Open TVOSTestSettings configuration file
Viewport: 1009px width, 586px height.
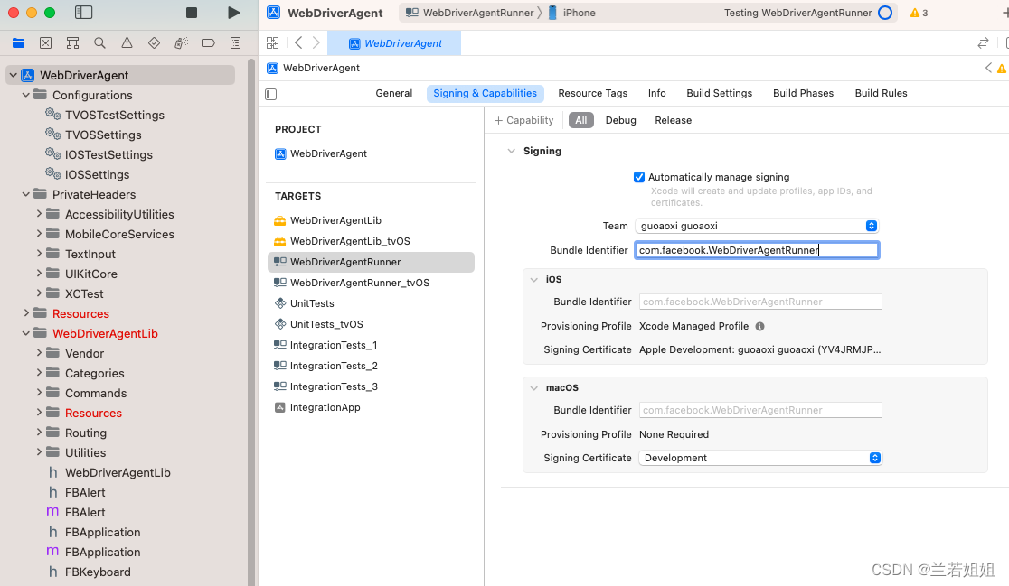tap(105, 115)
